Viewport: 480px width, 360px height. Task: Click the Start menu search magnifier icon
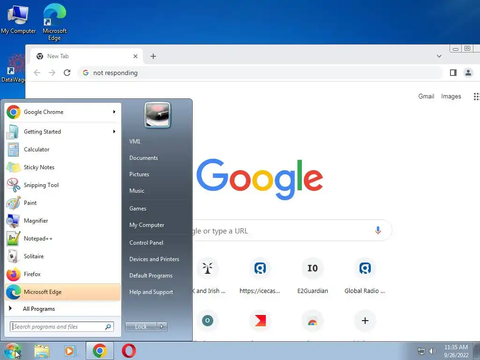tap(108, 327)
